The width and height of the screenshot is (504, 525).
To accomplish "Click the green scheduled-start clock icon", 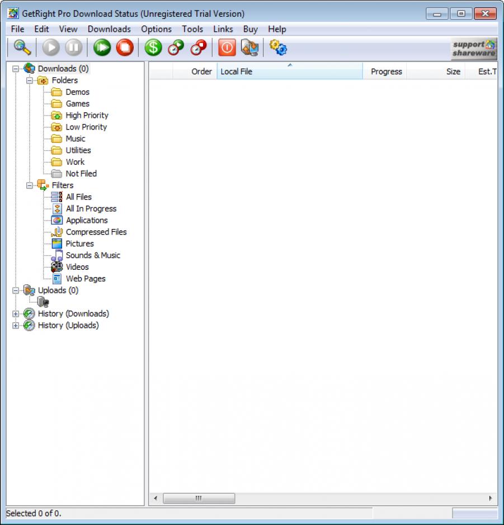I will tap(176, 48).
